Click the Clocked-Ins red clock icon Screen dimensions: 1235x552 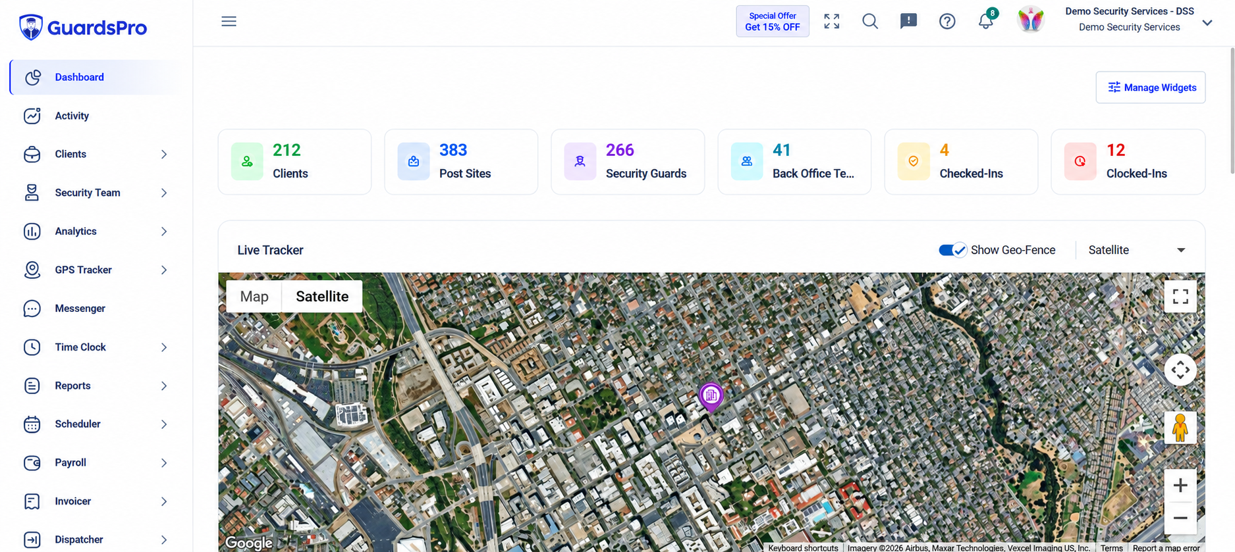[1080, 161]
